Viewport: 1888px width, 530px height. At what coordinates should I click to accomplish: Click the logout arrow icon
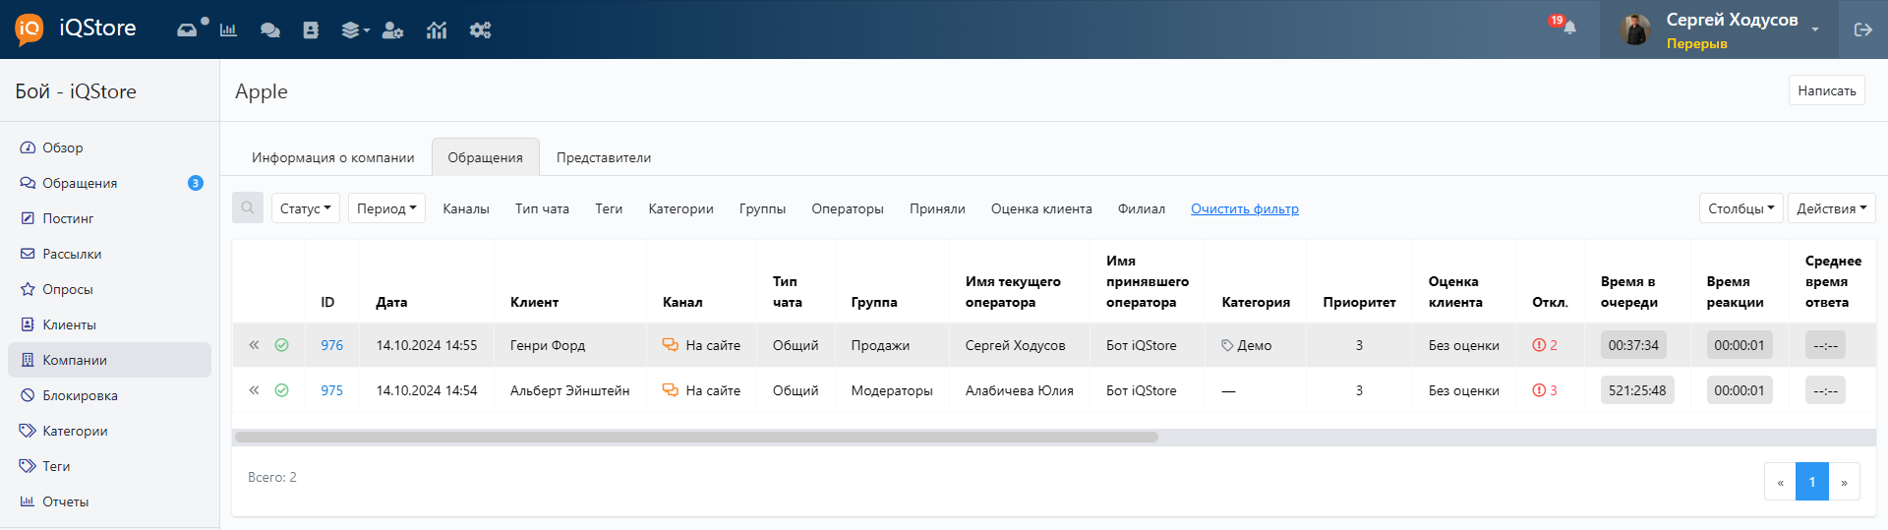tap(1862, 29)
